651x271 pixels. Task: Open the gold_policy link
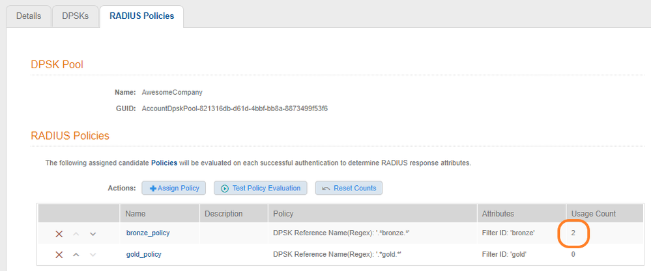(x=143, y=254)
